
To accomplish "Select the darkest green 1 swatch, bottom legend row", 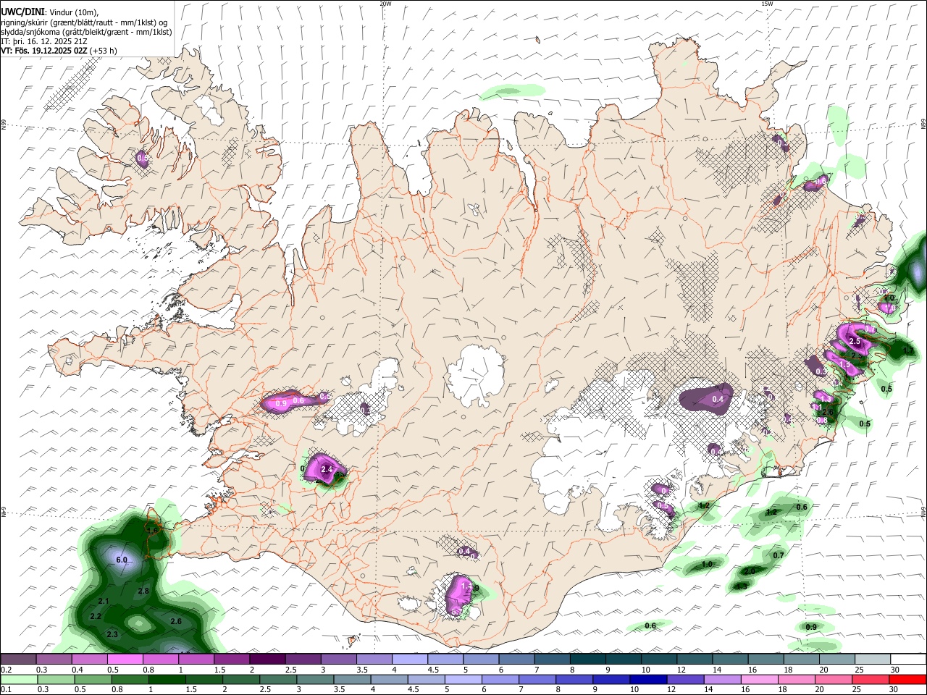I will click(167, 679).
